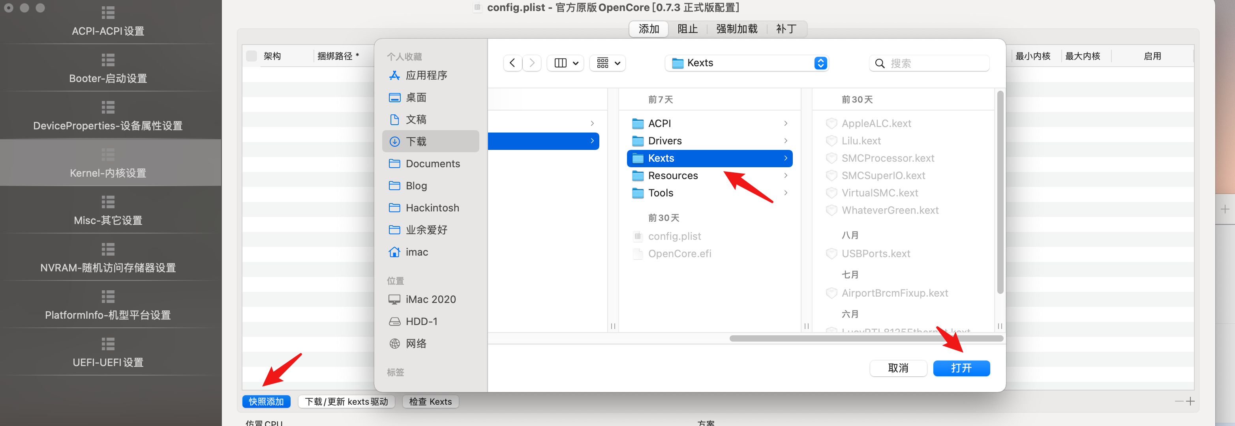Open 业余爱好 folder in sidebar

(430, 230)
